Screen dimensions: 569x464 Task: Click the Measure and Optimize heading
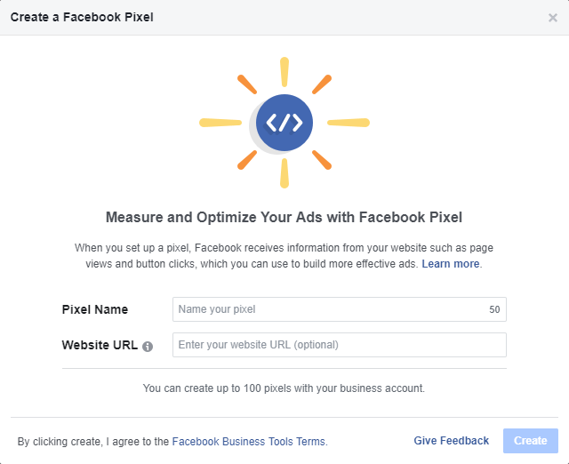(284, 217)
